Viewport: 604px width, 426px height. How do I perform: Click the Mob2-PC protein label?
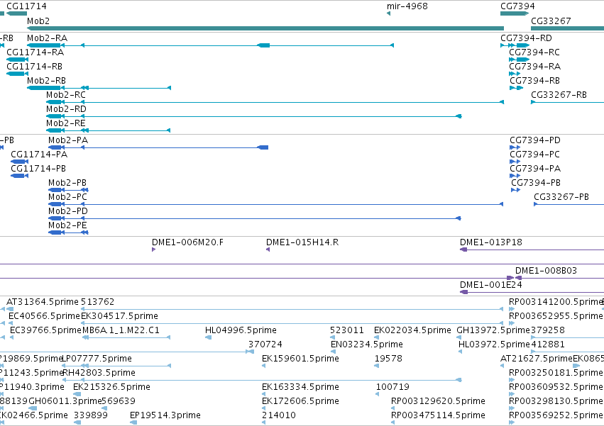(x=67, y=197)
